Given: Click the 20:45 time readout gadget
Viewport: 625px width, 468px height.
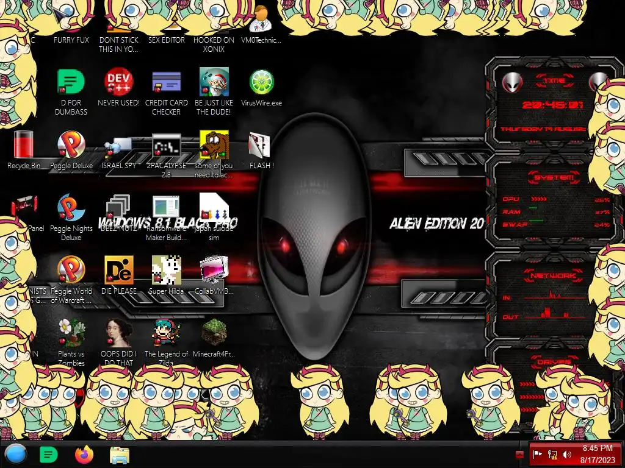Looking at the screenshot, I should point(552,105).
